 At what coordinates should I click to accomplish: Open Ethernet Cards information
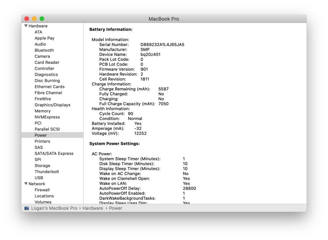(49, 87)
